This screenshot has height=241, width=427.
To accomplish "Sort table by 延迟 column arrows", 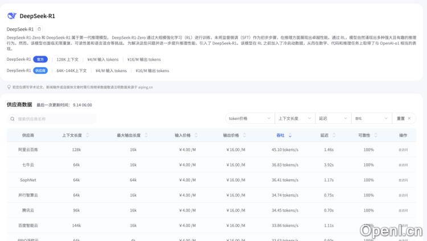I will tap(334, 135).
